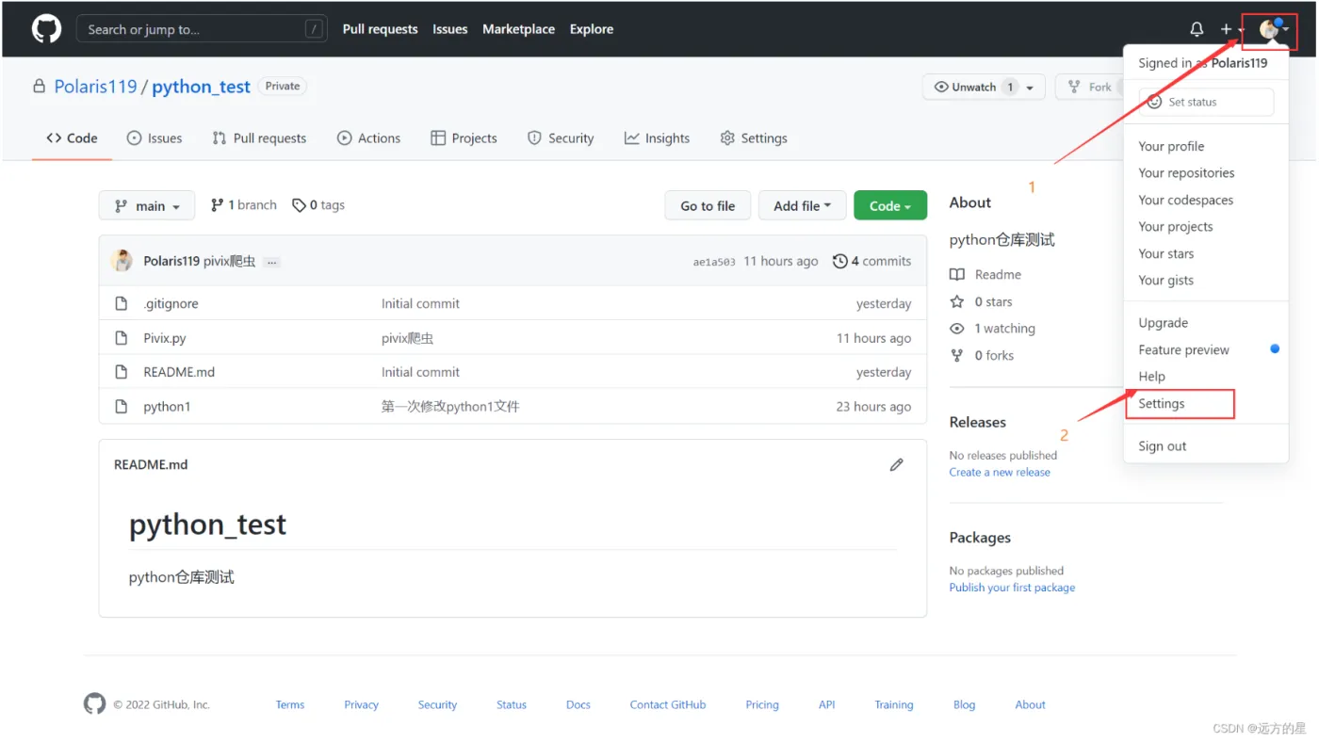
Task: Open the Code tab
Action: coord(72,138)
